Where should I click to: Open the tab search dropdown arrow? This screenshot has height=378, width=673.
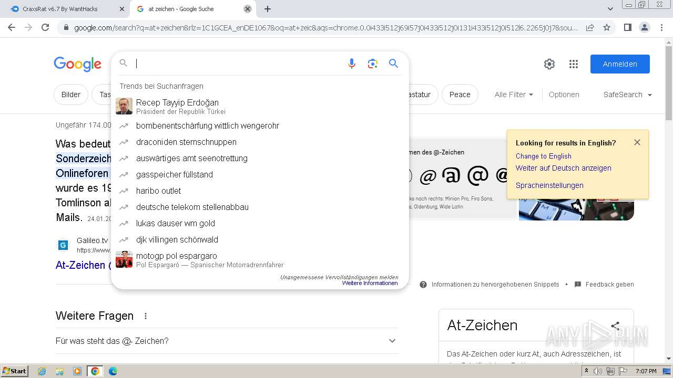coord(610,9)
